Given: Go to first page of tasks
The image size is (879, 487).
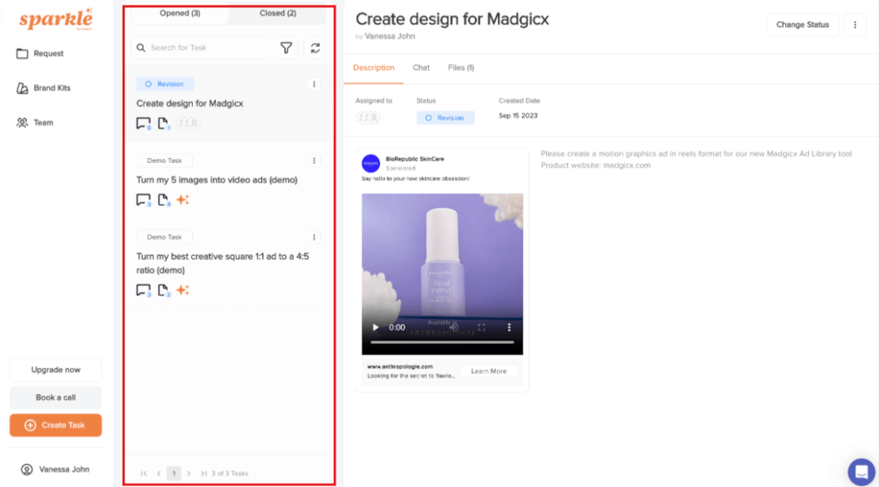Looking at the screenshot, I should coord(144,473).
